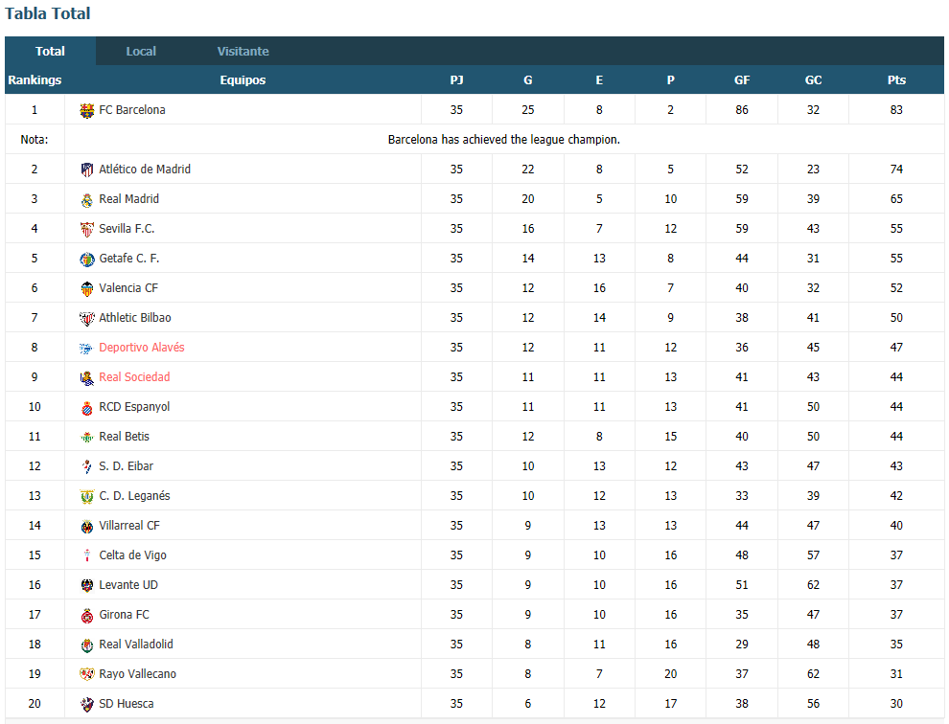Click the Getafe C. F. crest icon
The image size is (949, 724).
[x=87, y=259]
